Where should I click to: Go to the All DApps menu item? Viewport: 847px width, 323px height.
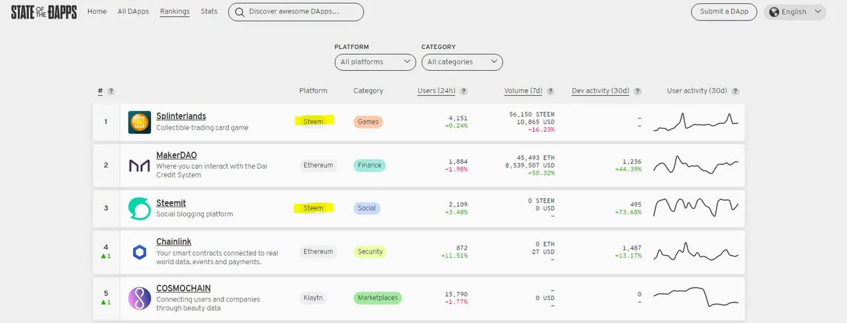pos(133,11)
